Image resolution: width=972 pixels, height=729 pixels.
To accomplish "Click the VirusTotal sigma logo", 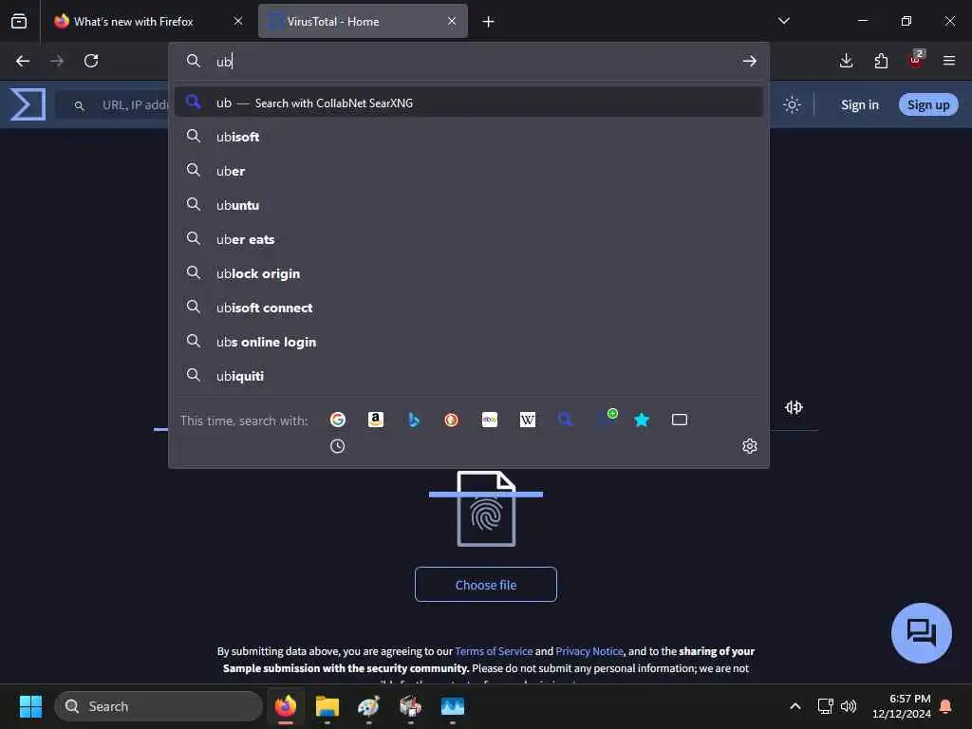I will (28, 104).
